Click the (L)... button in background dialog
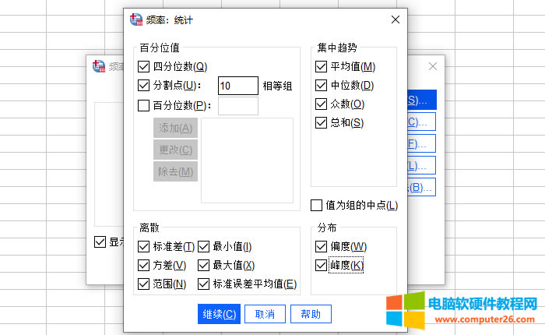Image resolution: width=545 pixels, height=335 pixels. point(422,165)
